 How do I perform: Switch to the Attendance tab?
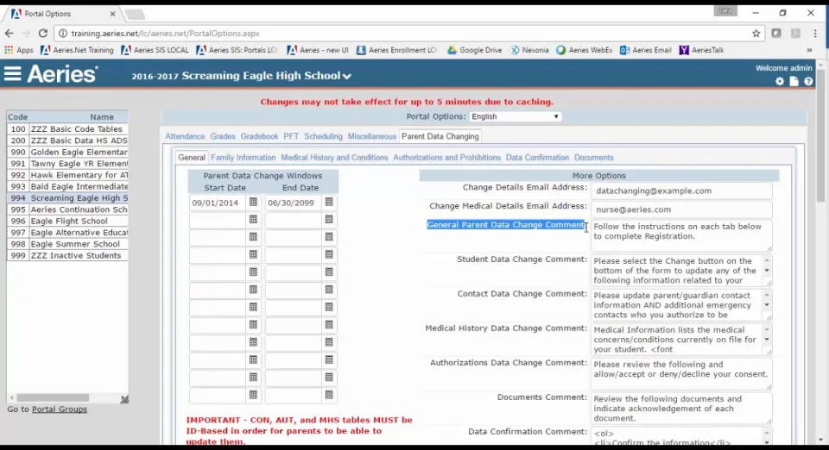185,136
